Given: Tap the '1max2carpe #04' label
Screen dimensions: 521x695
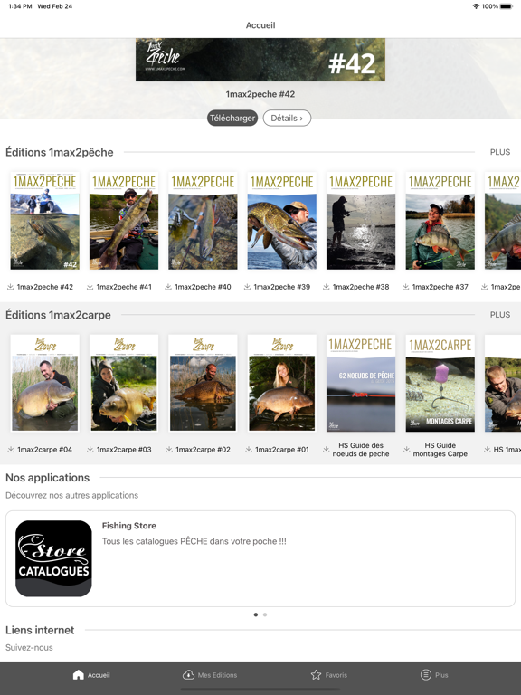Looking at the screenshot, I should (x=44, y=450).
